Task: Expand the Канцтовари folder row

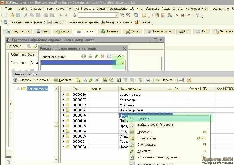Action: pos(63,100)
